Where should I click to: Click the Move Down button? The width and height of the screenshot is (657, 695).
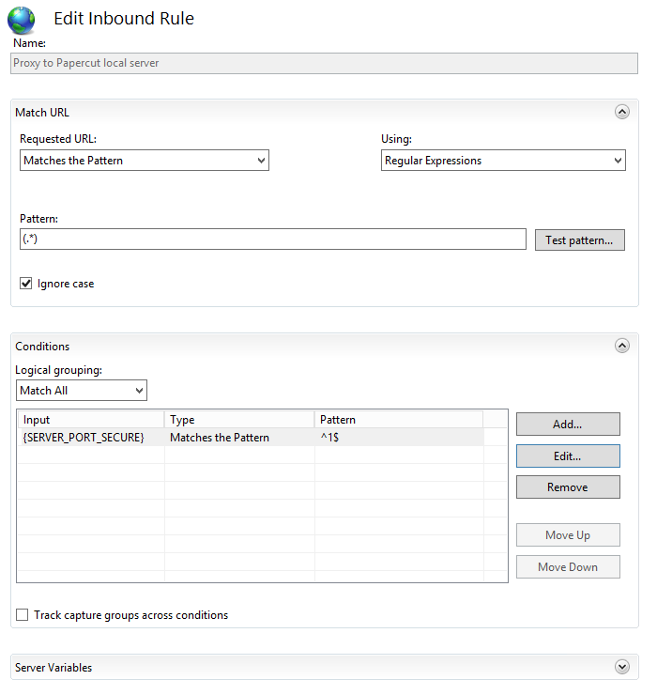[568, 567]
